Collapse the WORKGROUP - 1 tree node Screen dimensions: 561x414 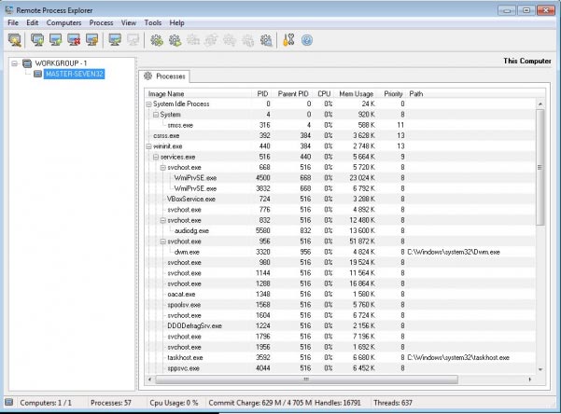(x=15, y=63)
